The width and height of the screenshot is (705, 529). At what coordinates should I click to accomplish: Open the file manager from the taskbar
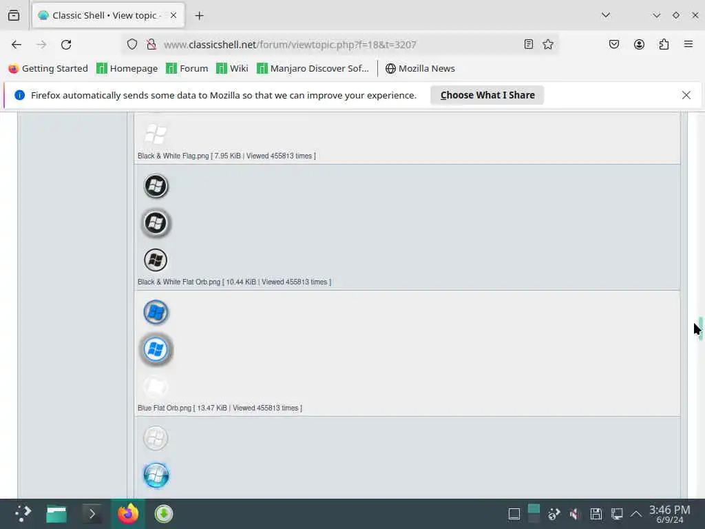(x=56, y=514)
